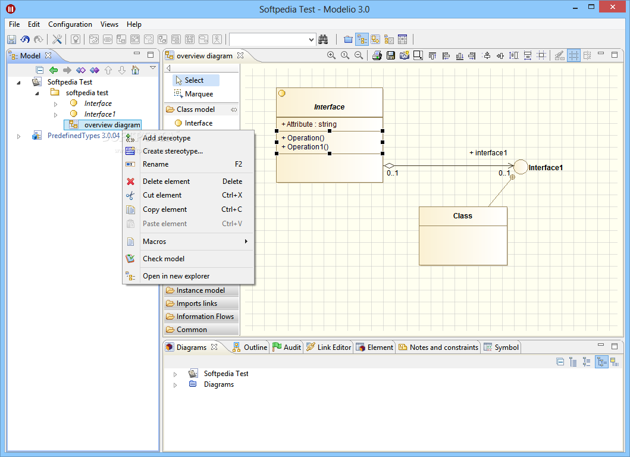Switch to the Outline tab
Viewport: 630px width, 457px height.
[x=250, y=348]
